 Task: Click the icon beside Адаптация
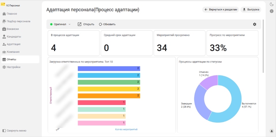pyautogui.click(x=4, y=44)
